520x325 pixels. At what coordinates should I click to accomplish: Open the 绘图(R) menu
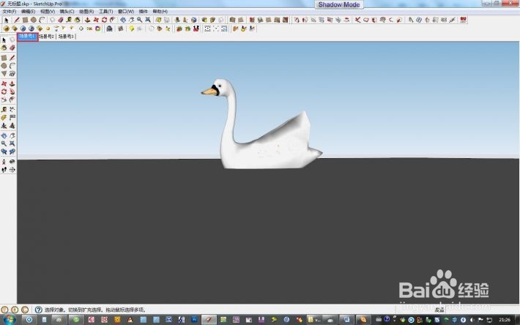tap(86, 12)
